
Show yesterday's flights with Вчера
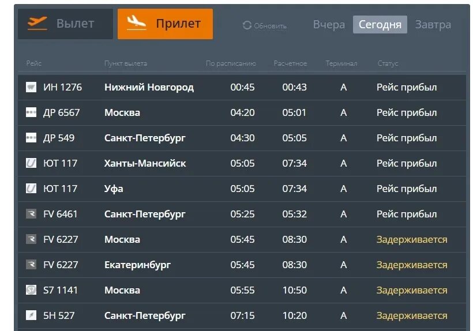point(329,25)
